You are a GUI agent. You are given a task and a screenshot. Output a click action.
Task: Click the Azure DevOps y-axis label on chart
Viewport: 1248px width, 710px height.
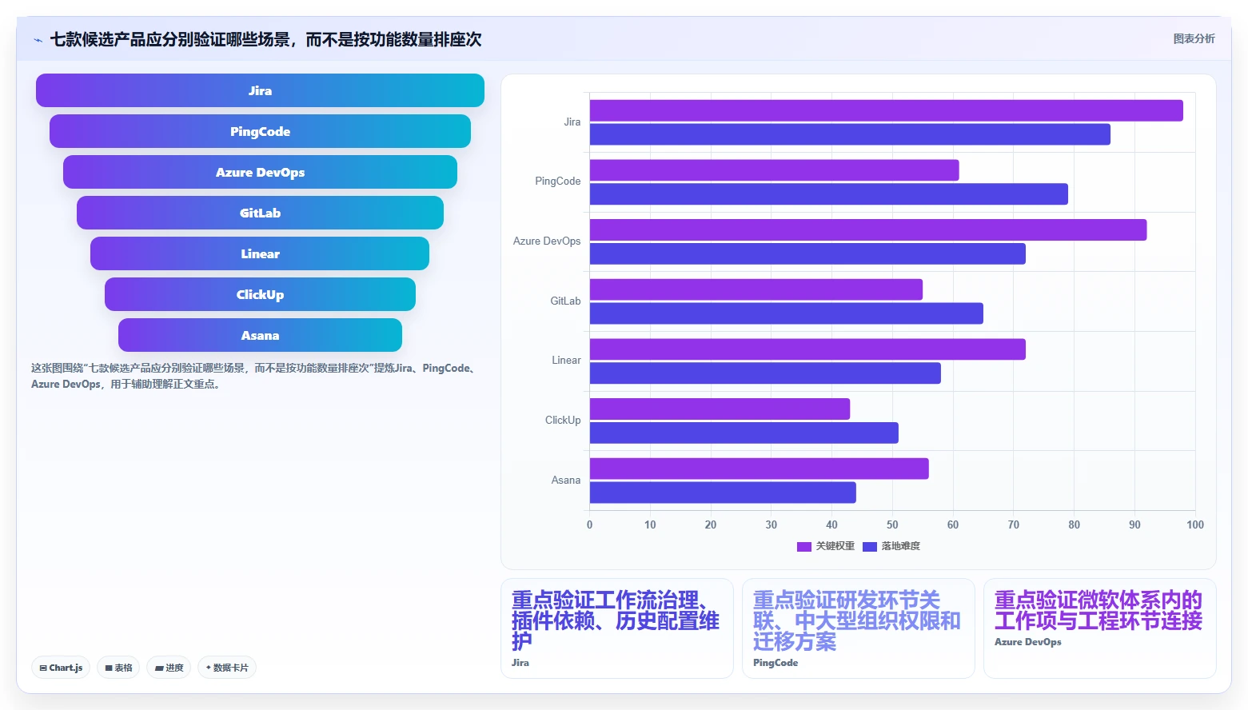click(547, 241)
